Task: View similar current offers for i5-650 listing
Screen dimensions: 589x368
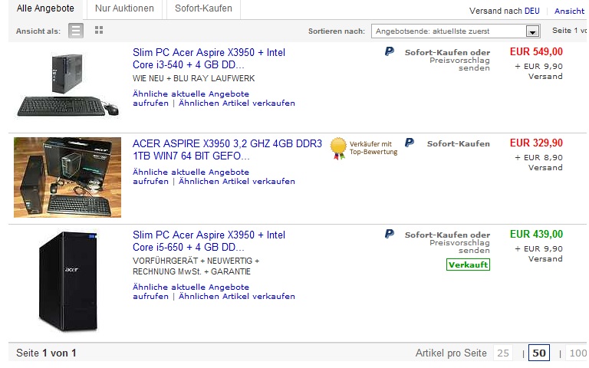Action: [x=190, y=291]
